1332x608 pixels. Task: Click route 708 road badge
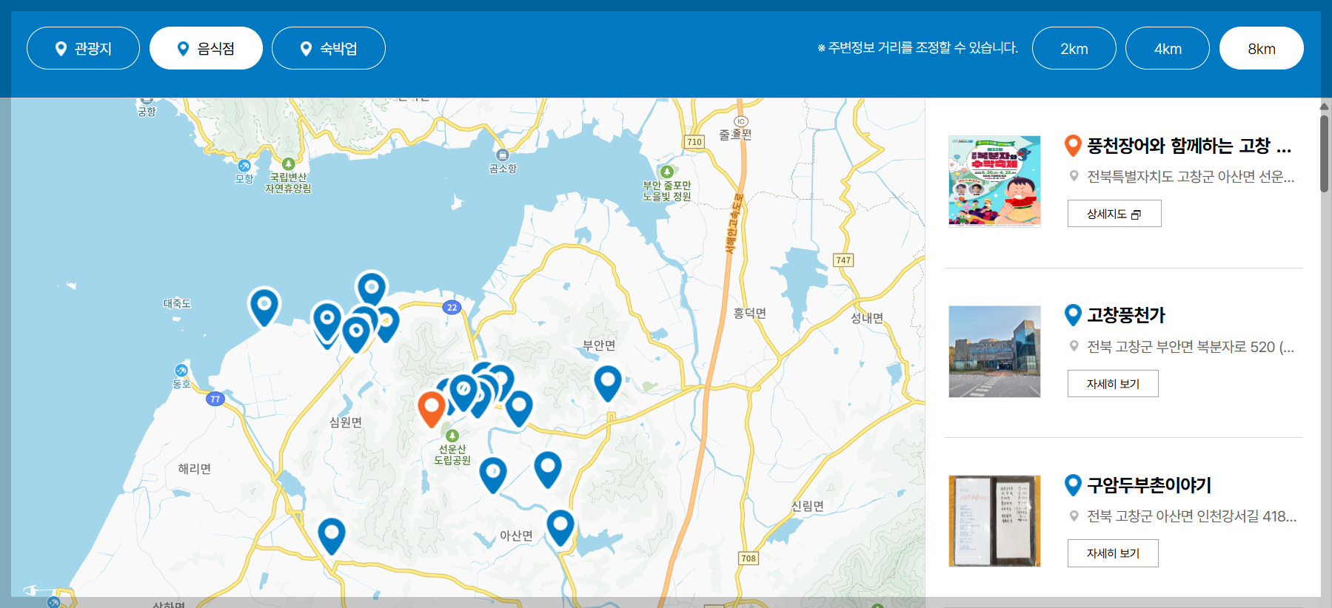[749, 558]
